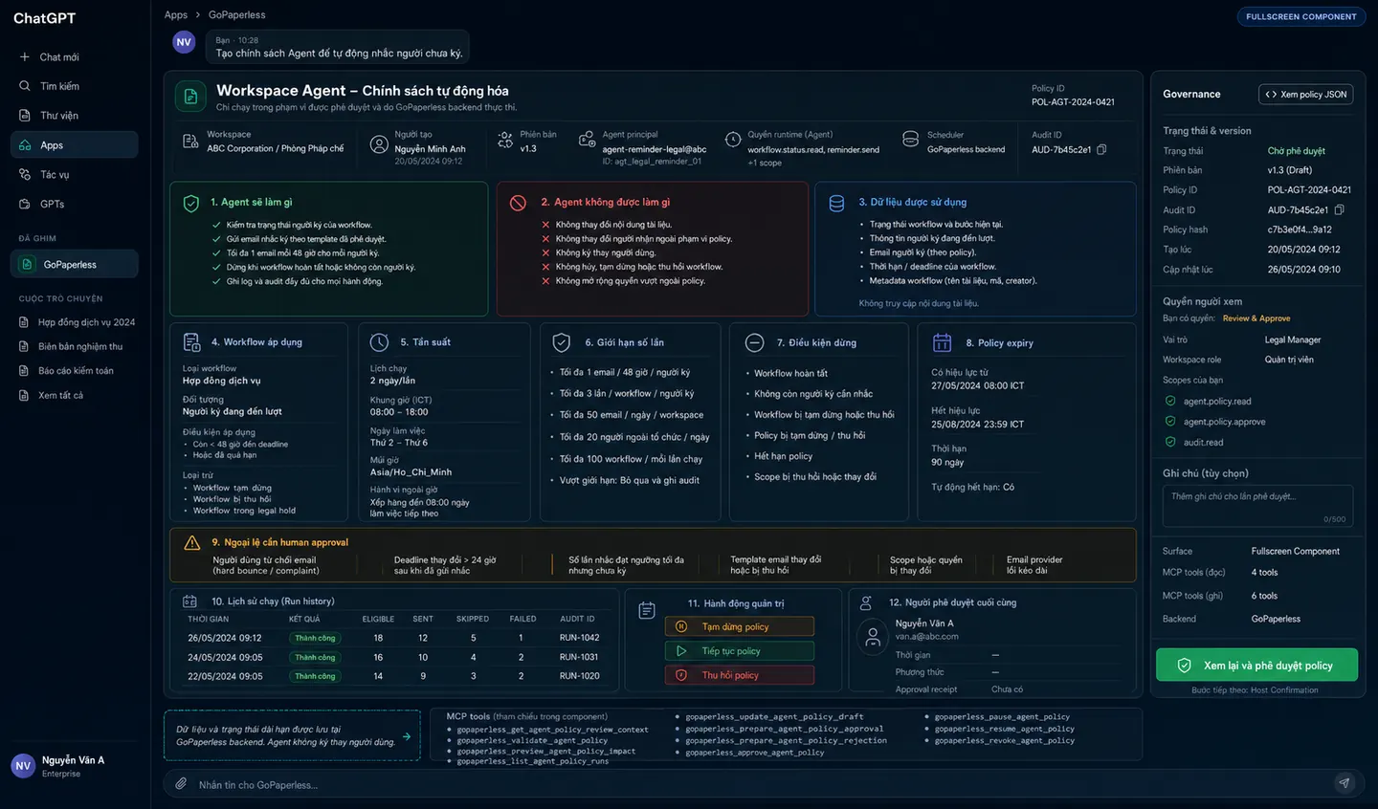The height and width of the screenshot is (809, 1378).
Task: Click RUN-1042 audit ID cell
Action: click(580, 638)
